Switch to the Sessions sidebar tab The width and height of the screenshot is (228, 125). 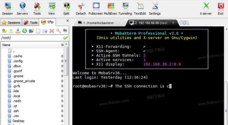click(11, 23)
